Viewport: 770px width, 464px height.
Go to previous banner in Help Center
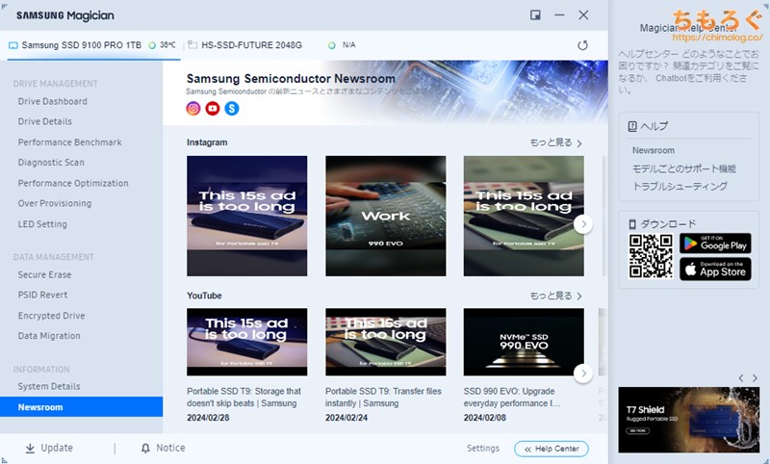[x=741, y=378]
